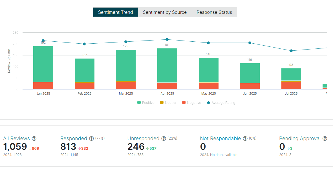Click the '2024: No data available' text

[x=219, y=155]
